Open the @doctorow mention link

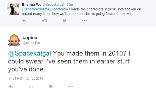[59, 9]
